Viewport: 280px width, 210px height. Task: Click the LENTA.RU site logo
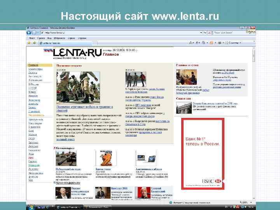tap(77, 52)
